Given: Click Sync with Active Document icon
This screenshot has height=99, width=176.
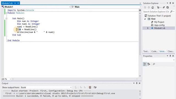Looking at the screenshot, I should (x=164, y=7).
